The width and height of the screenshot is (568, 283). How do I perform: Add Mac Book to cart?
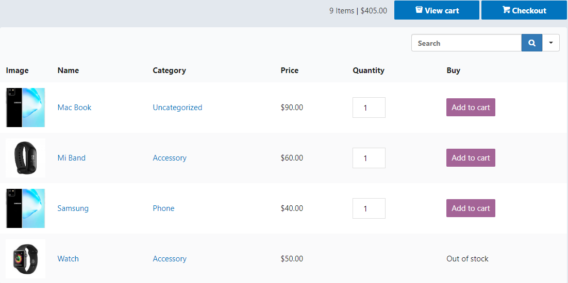coord(471,108)
